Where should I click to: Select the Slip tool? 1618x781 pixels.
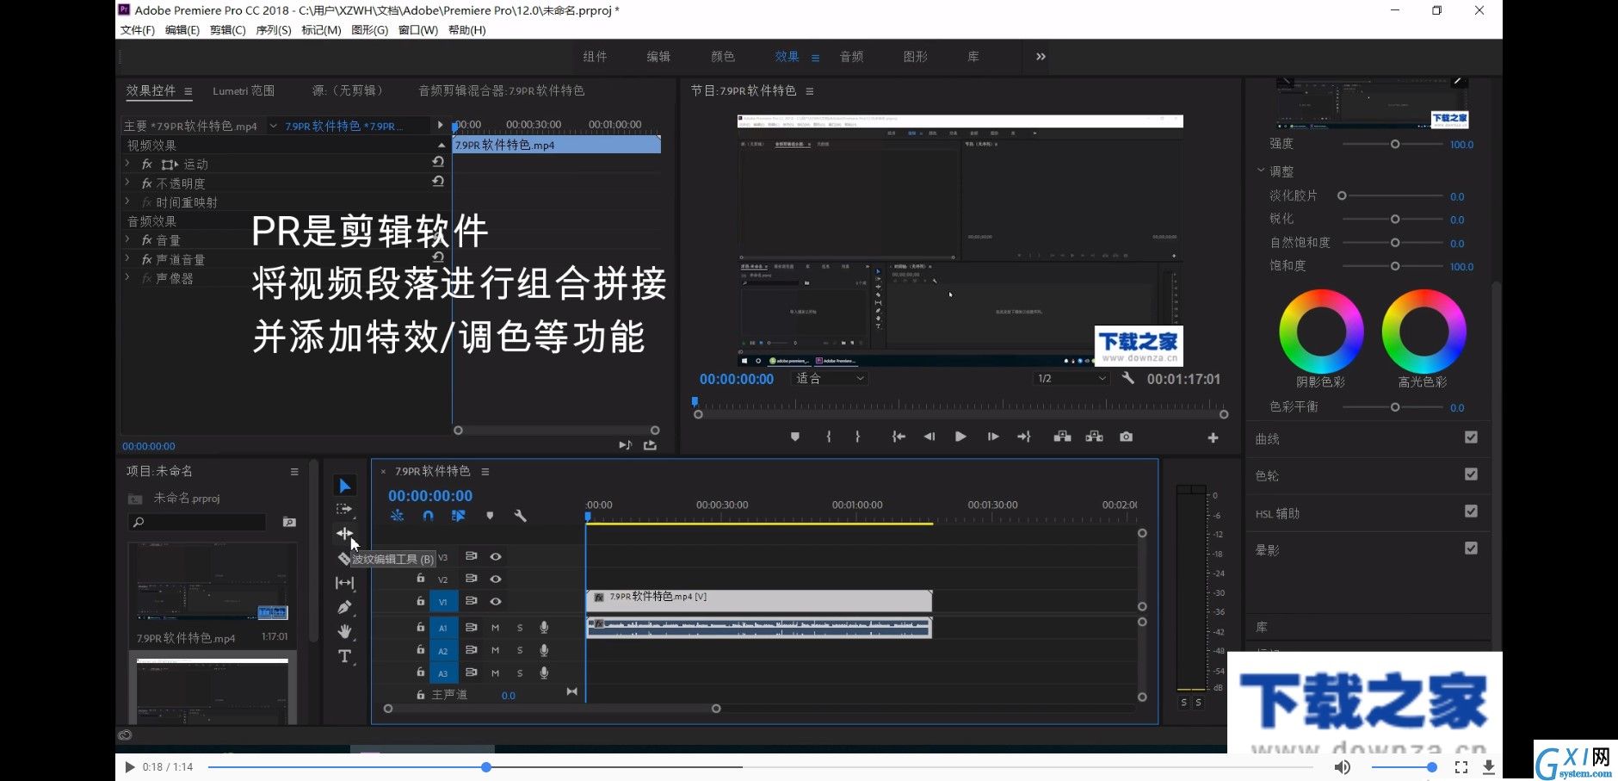[344, 583]
